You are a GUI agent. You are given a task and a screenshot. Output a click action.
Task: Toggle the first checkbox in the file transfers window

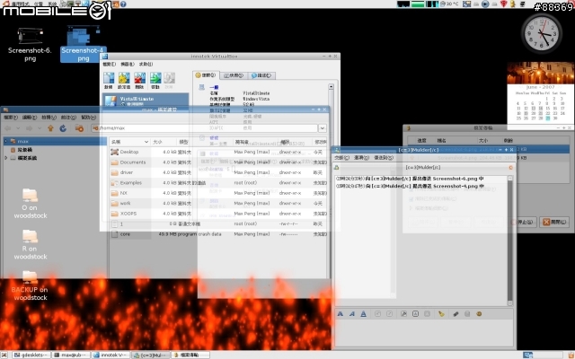pyautogui.click(x=411, y=189)
